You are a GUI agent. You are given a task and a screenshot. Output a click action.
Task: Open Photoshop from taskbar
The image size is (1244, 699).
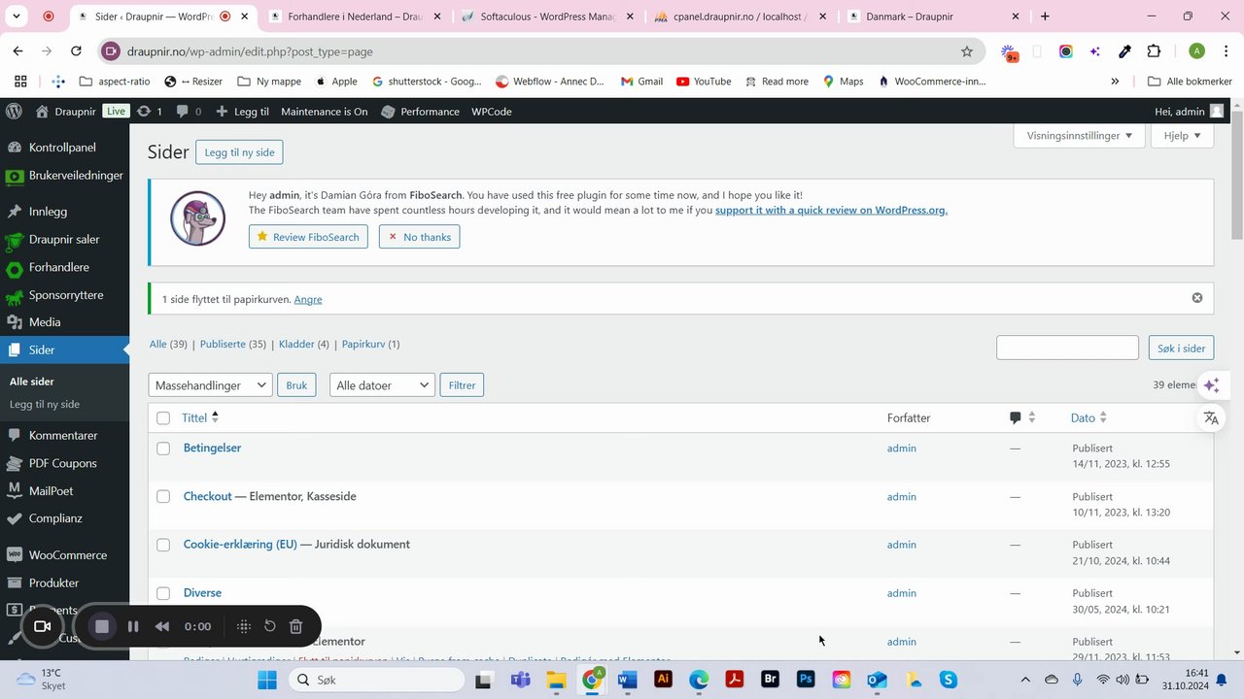click(x=806, y=680)
